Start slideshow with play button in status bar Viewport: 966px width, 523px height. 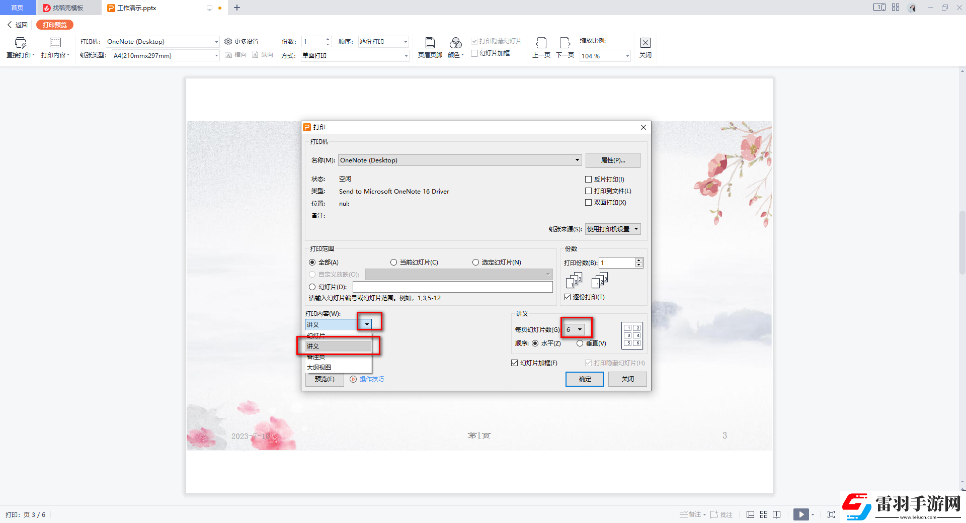pos(801,514)
